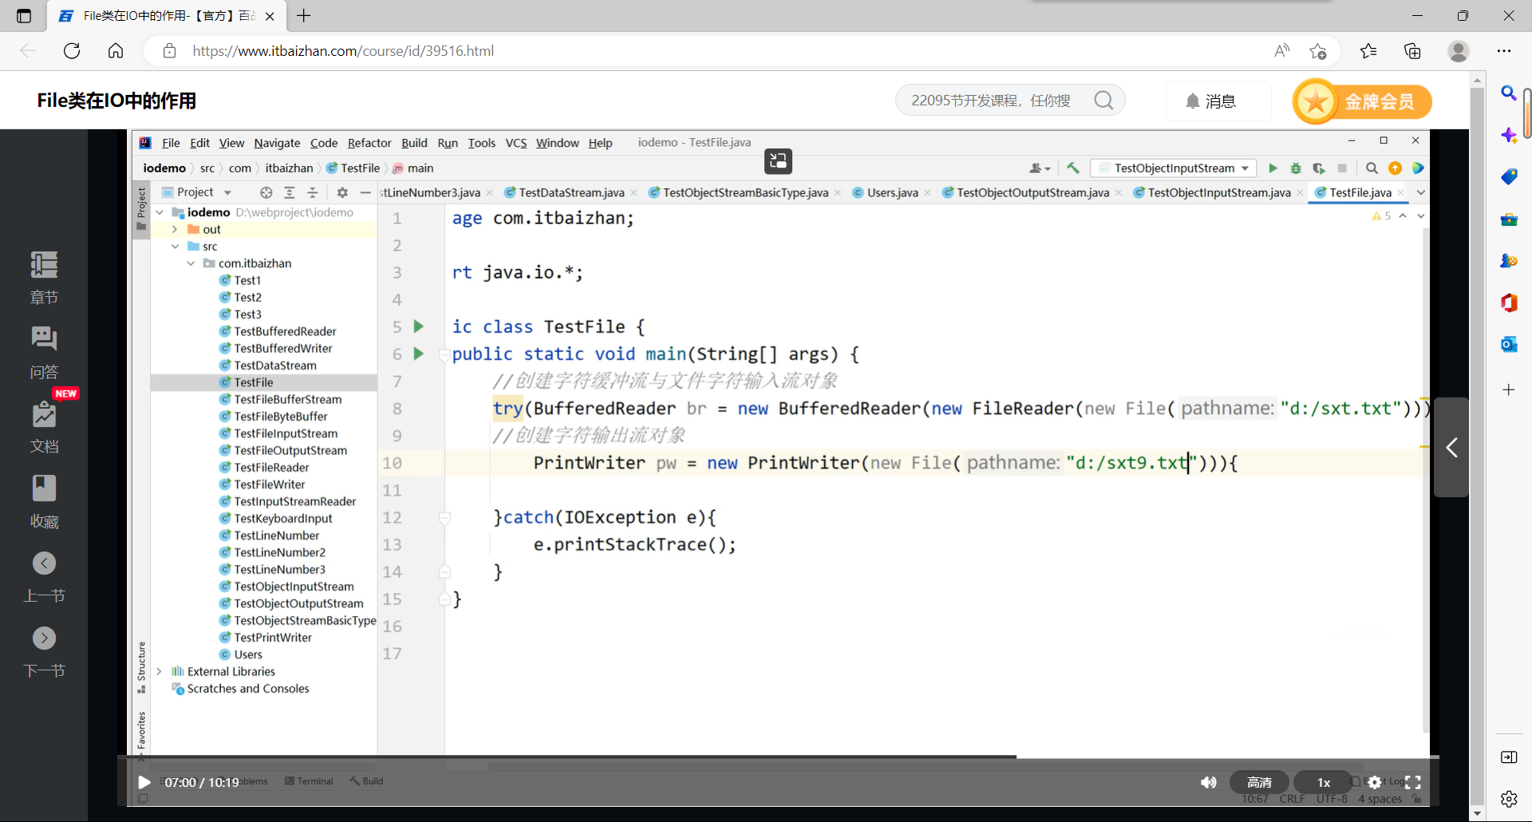Click the 金牌会员 gold member button
Image resolution: width=1532 pixels, height=822 pixels.
[x=1362, y=101]
